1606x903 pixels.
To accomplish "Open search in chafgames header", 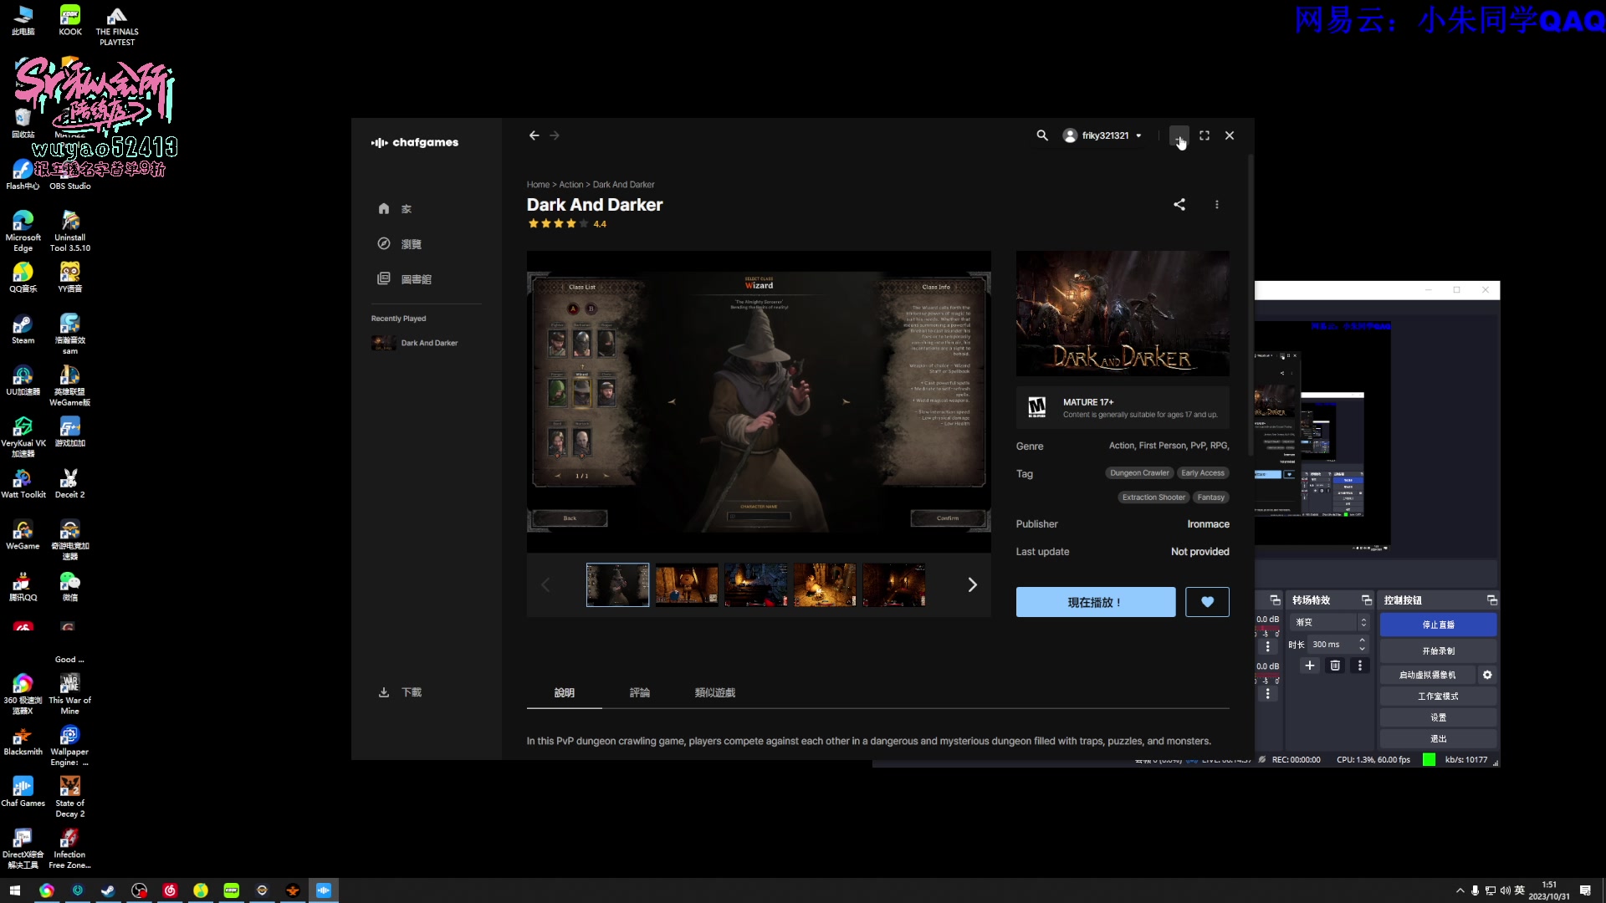I will [1042, 135].
